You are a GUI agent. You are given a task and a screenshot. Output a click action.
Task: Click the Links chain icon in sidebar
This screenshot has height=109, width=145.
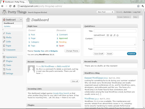[x=4, y=41]
